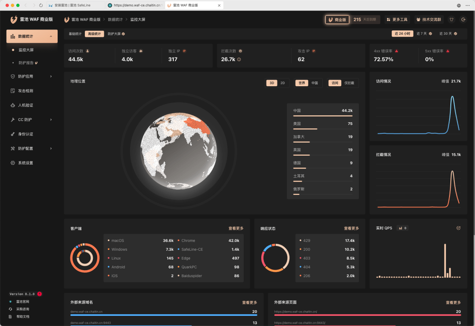Viewport: 475px width, 326px height.
Task: Click the blue demo.waf-ce.chaitin.cn domain bar
Action: click(164, 315)
